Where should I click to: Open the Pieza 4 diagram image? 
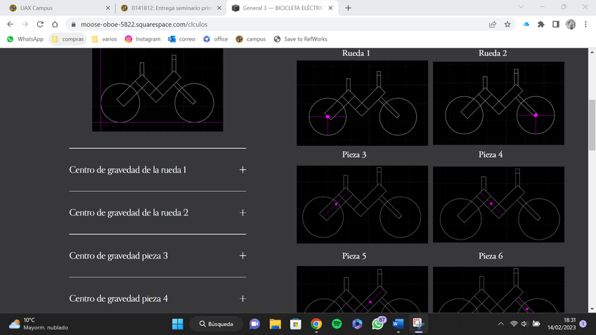[x=498, y=204]
